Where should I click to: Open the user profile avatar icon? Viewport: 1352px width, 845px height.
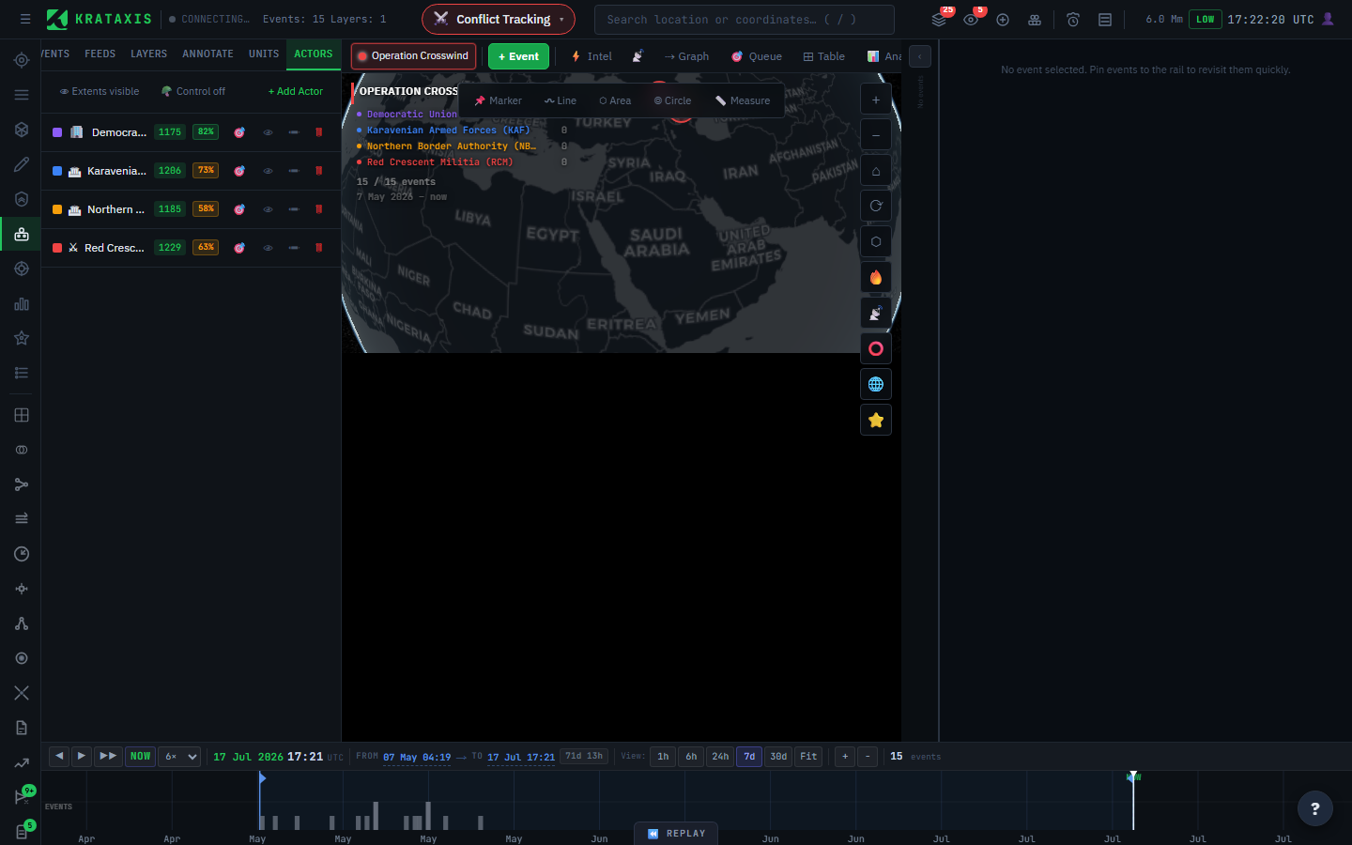tap(1328, 19)
